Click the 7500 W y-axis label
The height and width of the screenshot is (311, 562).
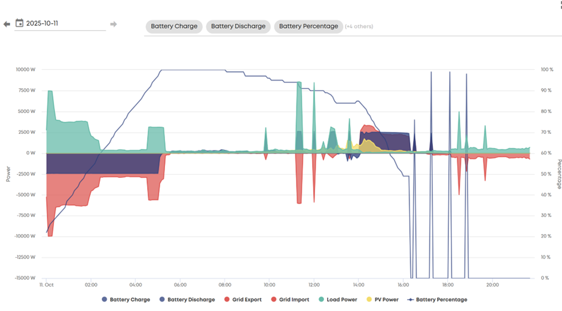coord(27,90)
